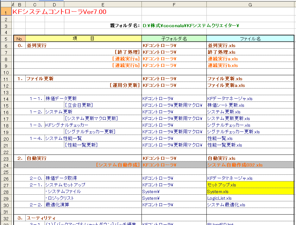This screenshot has height=225, width=296.
Task: Select file name '株価シート更新.xls'
Action: click(226, 105)
